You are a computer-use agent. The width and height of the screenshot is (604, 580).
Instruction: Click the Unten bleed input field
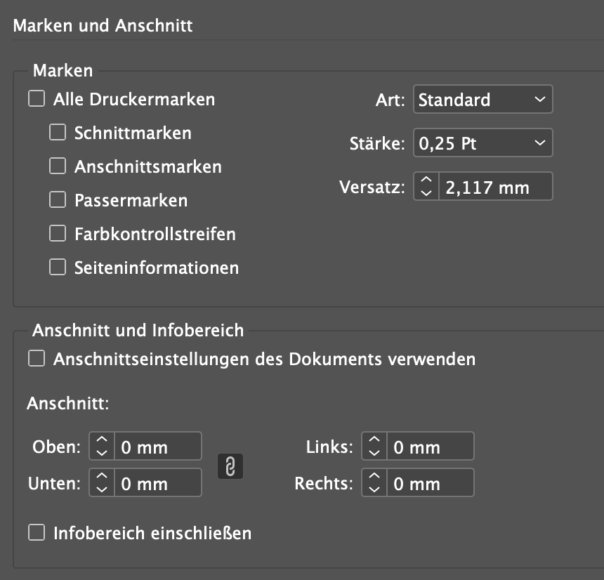pos(158,482)
